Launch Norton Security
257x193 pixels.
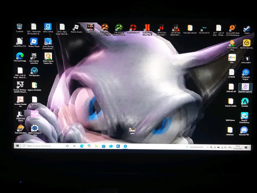[246, 44]
